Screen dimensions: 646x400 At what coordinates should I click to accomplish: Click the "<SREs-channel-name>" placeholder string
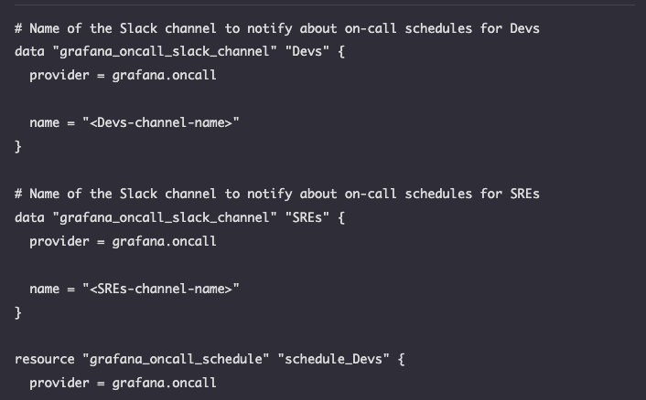(161, 289)
